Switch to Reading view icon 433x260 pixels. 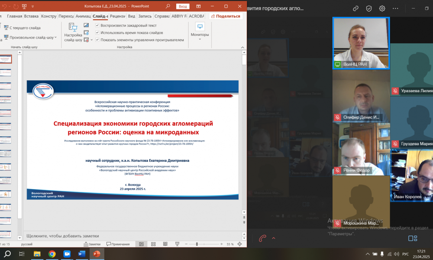[165, 244]
